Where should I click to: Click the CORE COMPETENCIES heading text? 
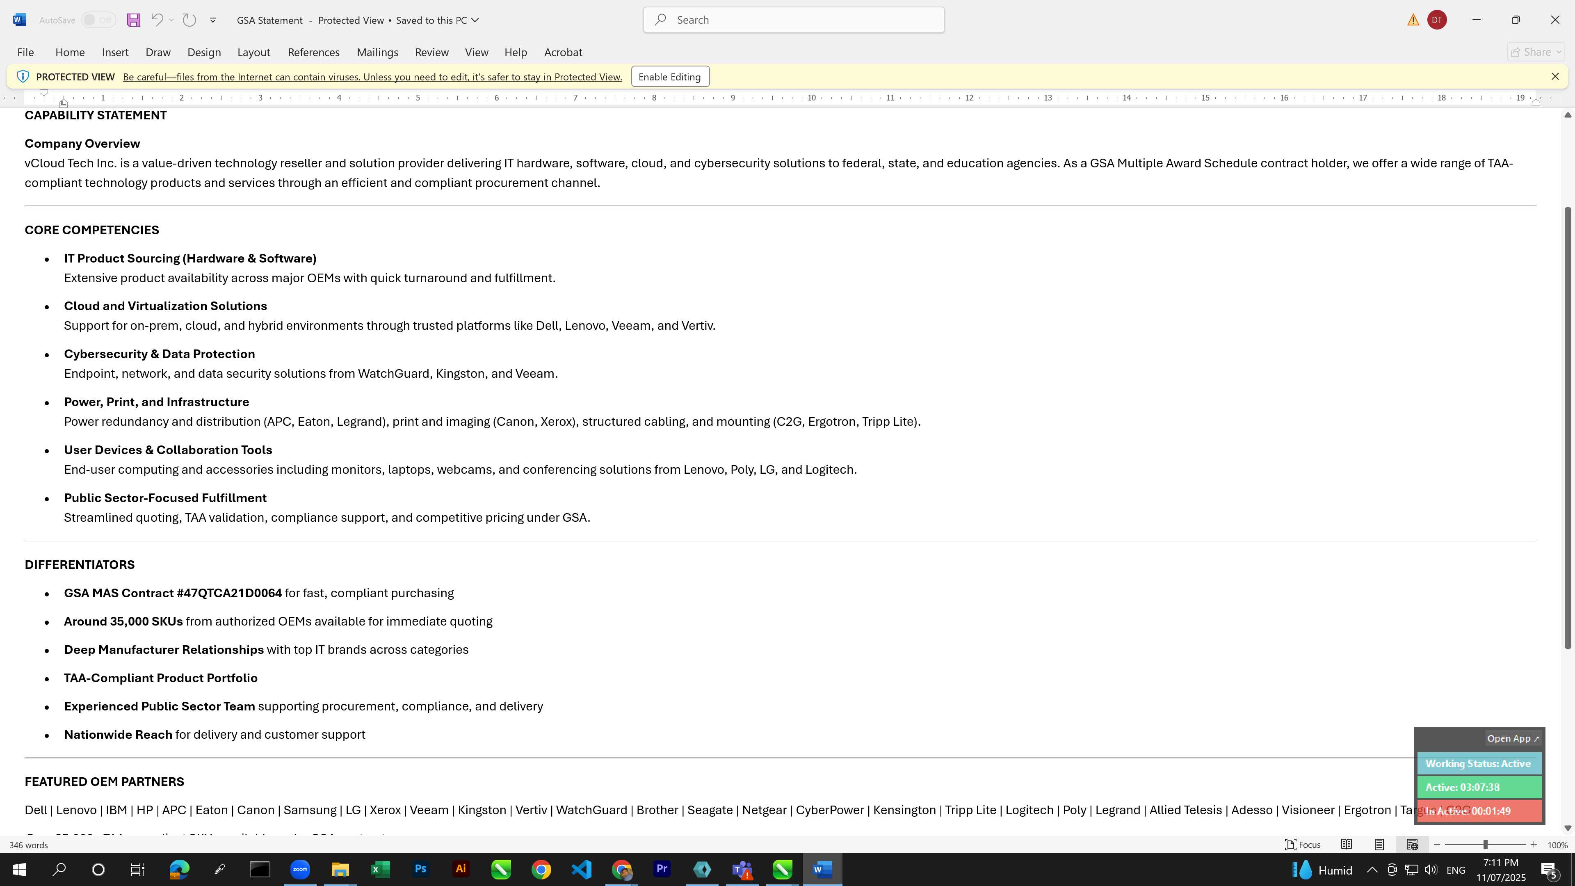92,230
